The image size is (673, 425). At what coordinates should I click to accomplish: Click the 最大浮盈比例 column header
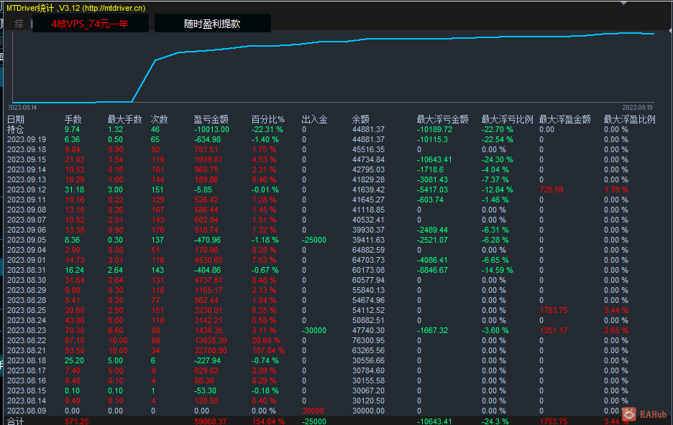[x=630, y=119]
